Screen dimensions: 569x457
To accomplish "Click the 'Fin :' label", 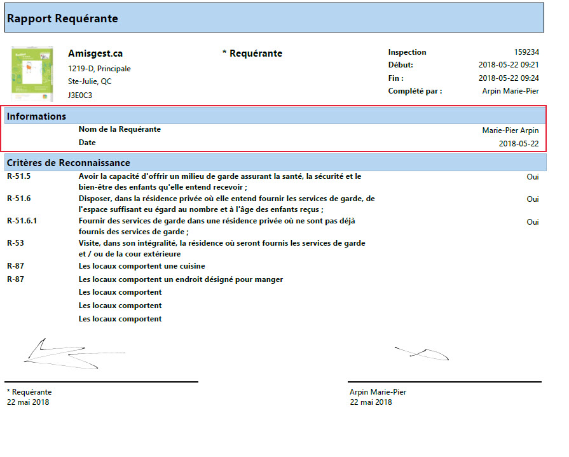I will point(395,78).
